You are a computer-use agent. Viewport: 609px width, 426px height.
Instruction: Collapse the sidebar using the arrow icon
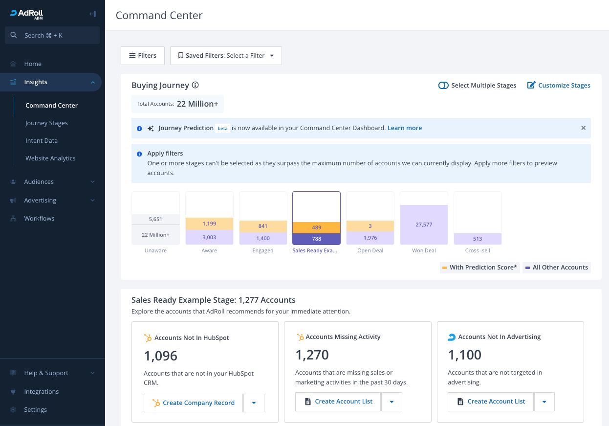click(x=92, y=14)
